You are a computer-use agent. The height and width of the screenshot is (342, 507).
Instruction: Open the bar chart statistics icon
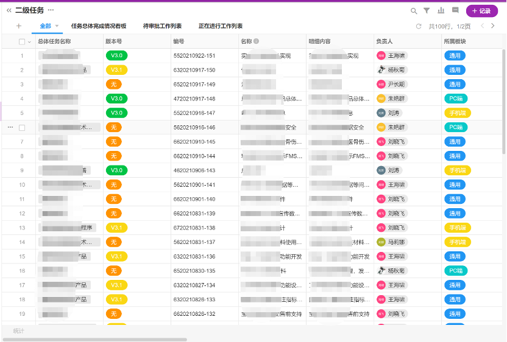(441, 11)
